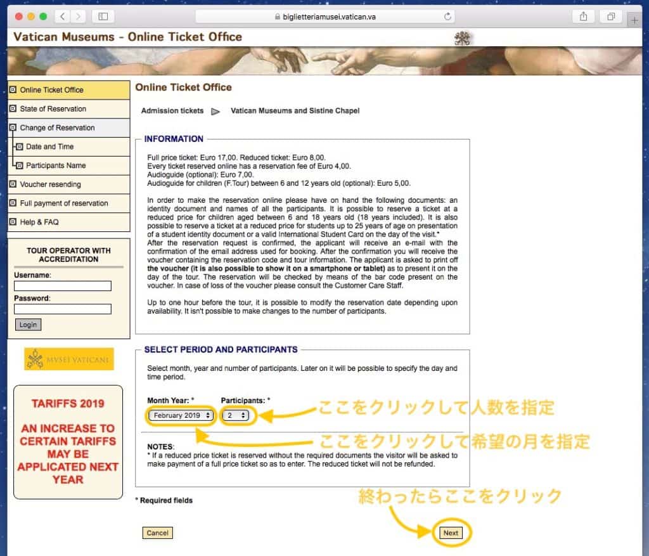Click the Admission tickets breadcrumb

[172, 111]
